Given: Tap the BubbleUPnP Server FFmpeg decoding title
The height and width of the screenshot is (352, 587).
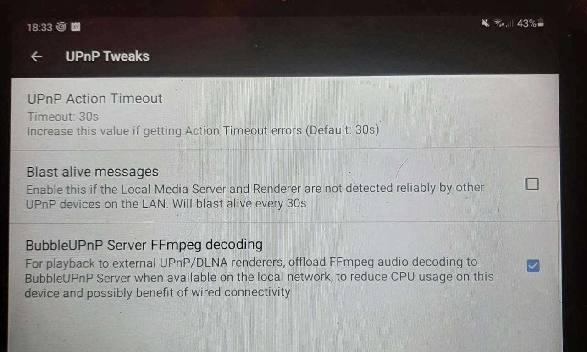Looking at the screenshot, I should click(x=144, y=245).
